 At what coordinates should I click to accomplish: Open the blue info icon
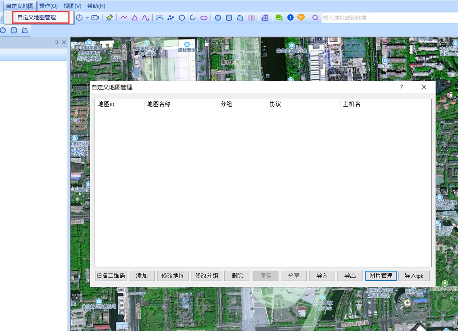click(290, 18)
